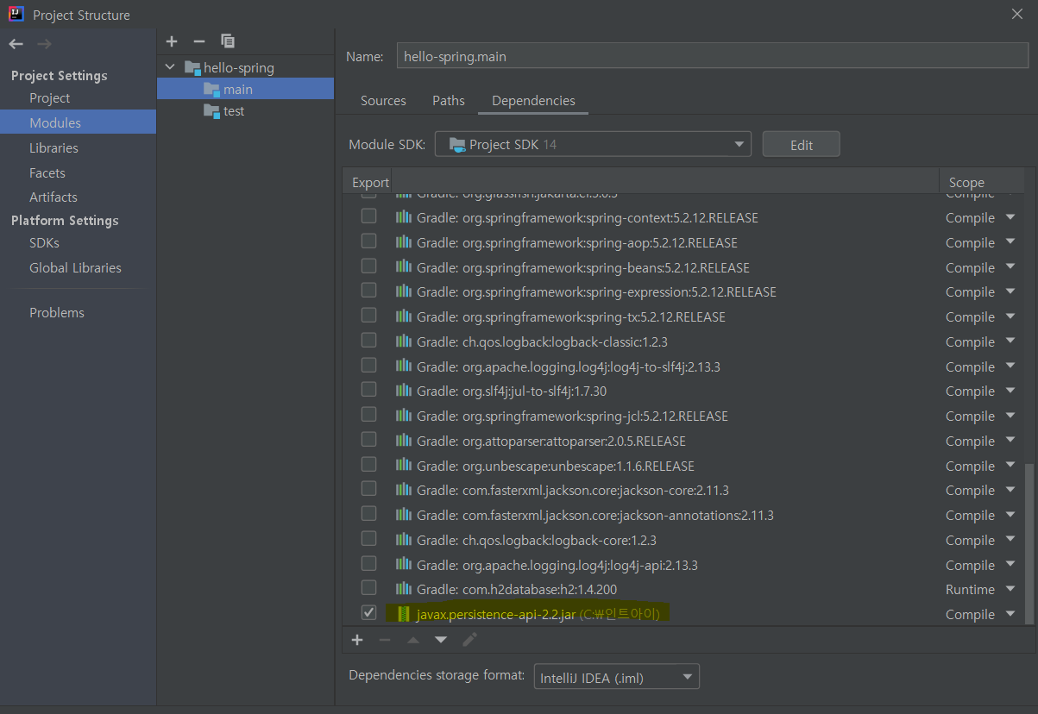Toggle export checkbox for spring-beans
1038x714 pixels.
click(x=368, y=266)
